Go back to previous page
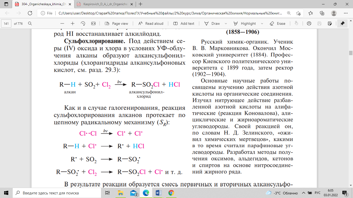The image size is (353, 198). coord(7,13)
